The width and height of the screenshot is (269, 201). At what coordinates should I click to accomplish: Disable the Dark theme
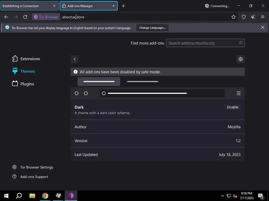pyautogui.click(x=232, y=107)
